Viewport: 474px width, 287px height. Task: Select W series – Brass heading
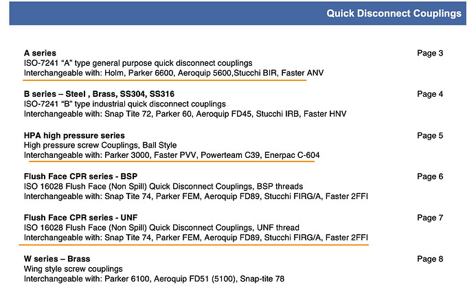point(57,259)
